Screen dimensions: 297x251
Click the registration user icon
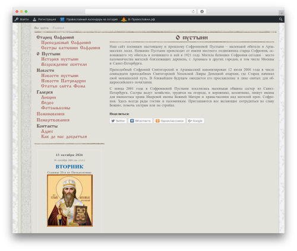[34, 20]
